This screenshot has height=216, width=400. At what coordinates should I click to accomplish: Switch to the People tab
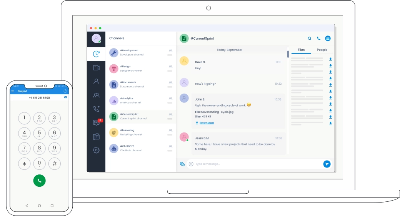pos(322,50)
